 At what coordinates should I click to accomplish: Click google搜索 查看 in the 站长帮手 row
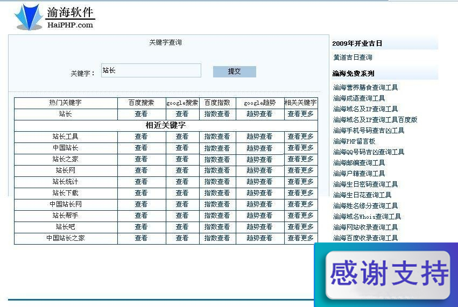point(182,216)
